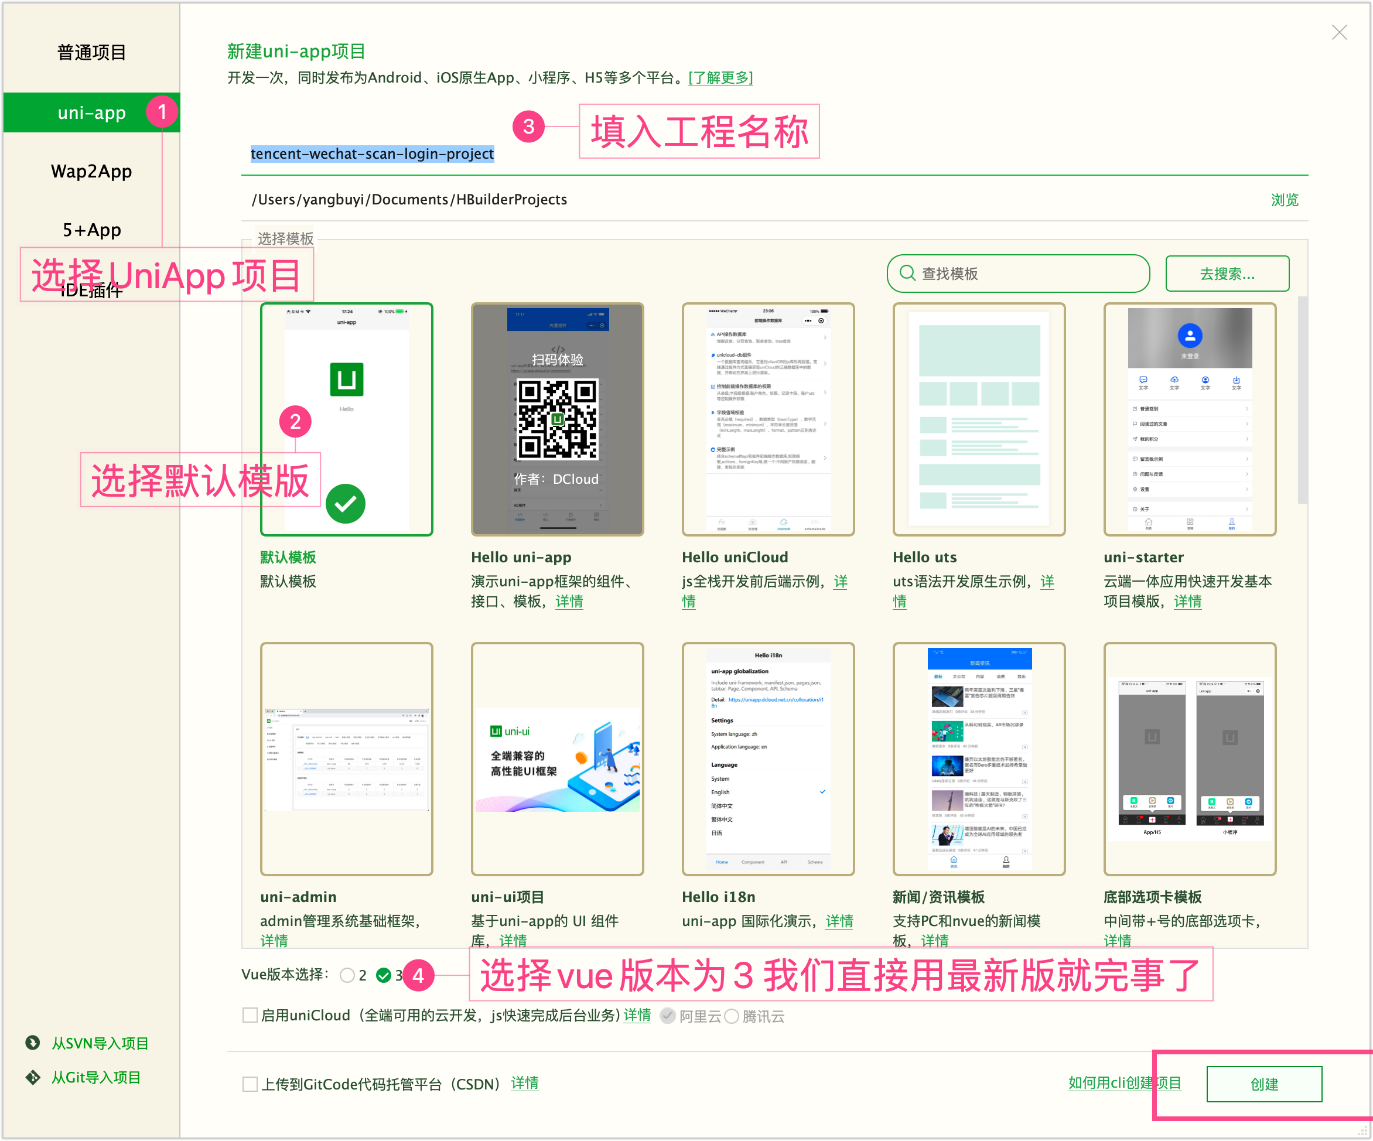Open 详情 link for 底部选项卡模板
Viewport: 1373px width, 1141px height.
[x=1118, y=940]
